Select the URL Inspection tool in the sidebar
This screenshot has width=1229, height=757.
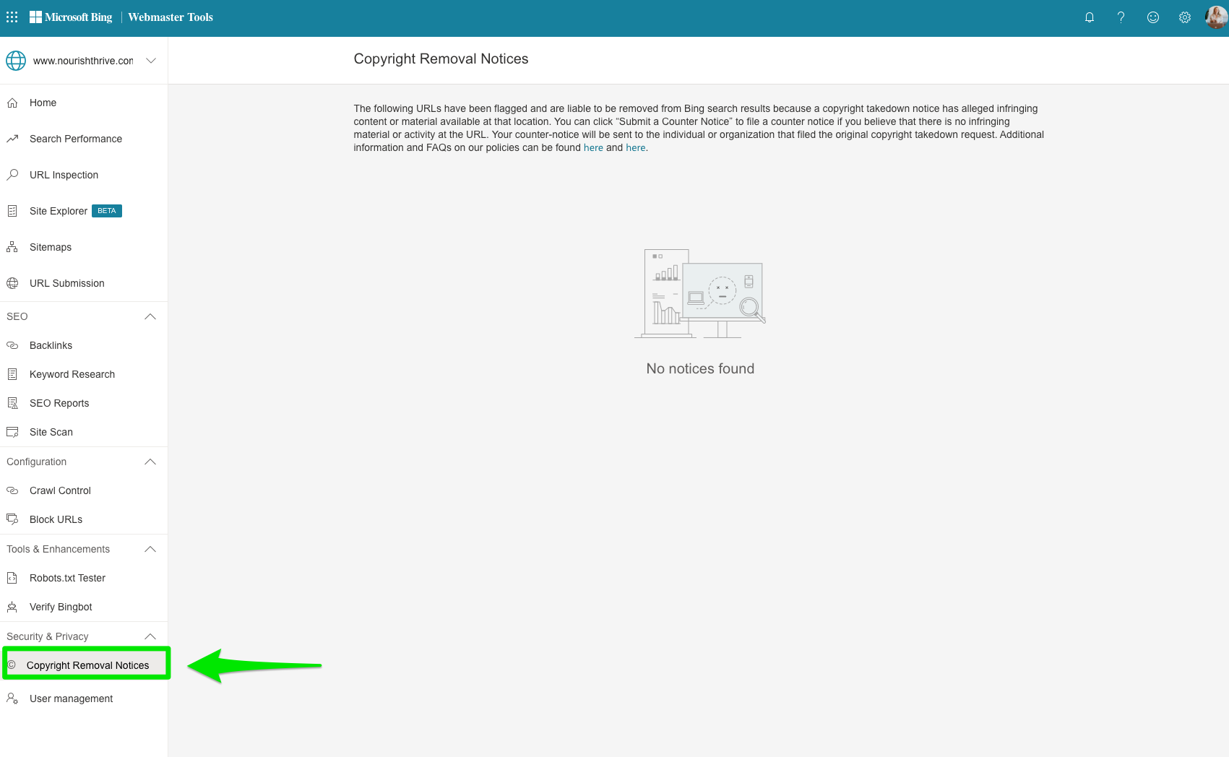click(64, 175)
